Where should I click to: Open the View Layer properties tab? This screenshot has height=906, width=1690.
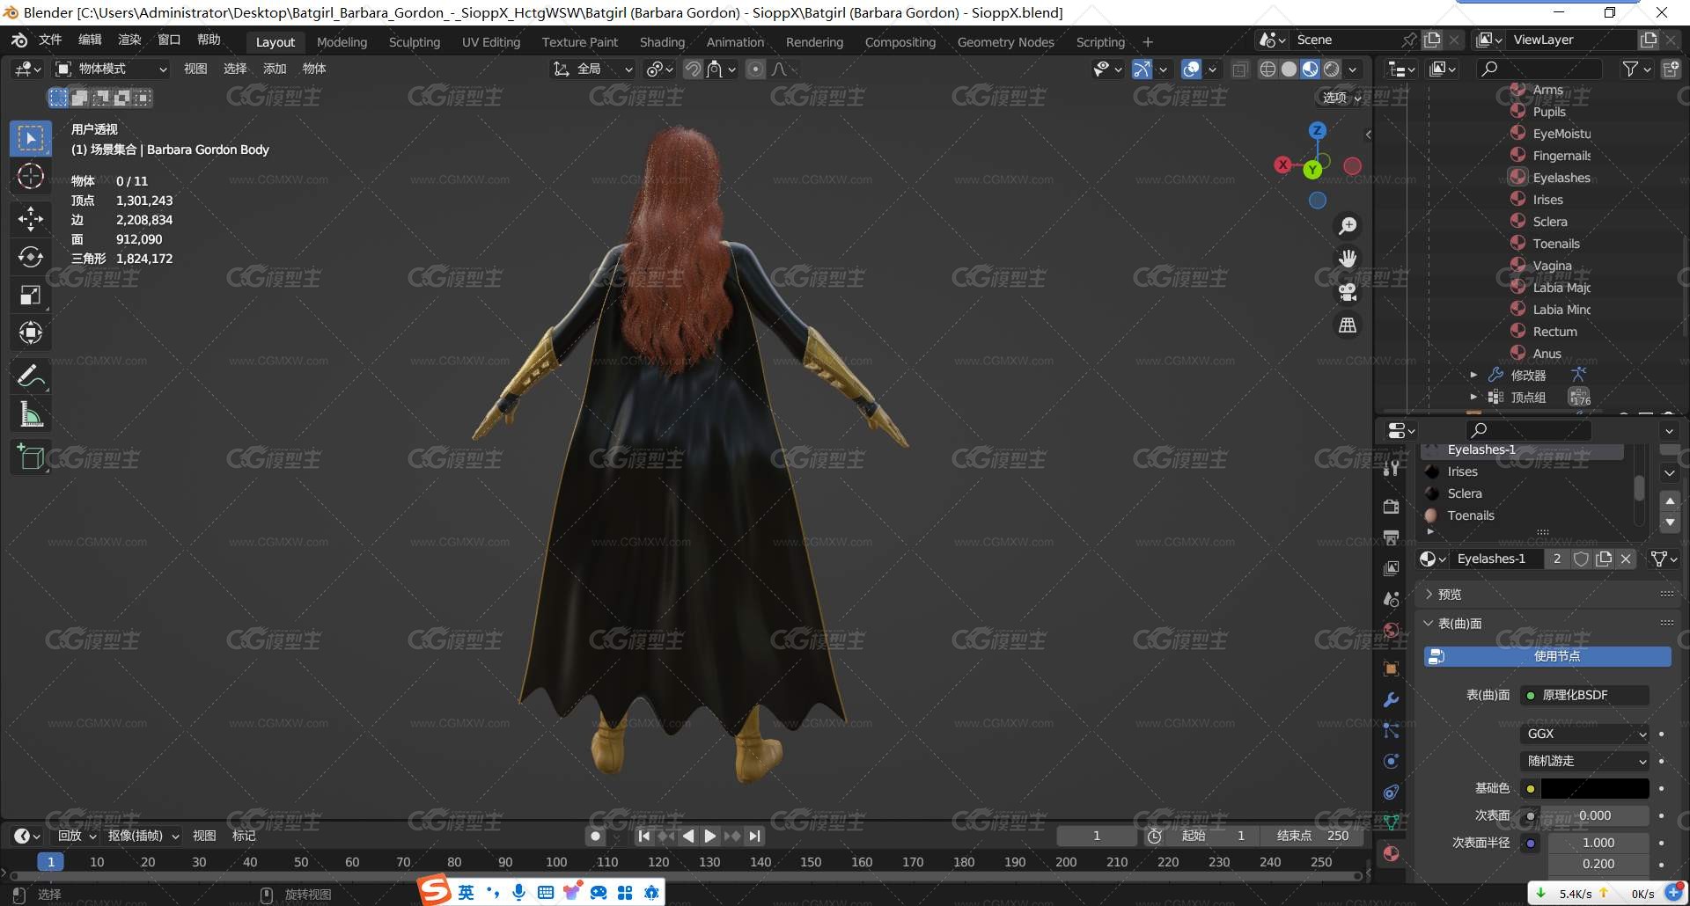point(1391,568)
